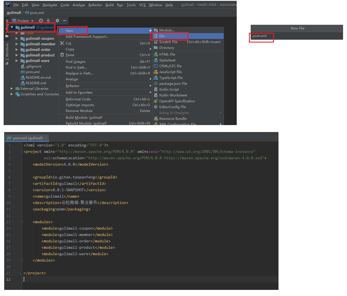Select README.md in the project tree

click(36, 83)
